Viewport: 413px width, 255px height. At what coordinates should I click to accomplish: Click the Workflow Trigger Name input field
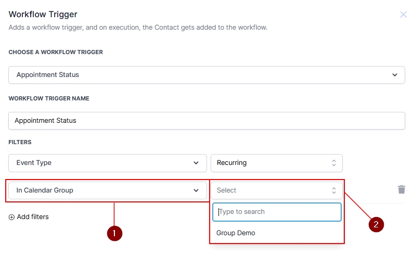click(206, 120)
